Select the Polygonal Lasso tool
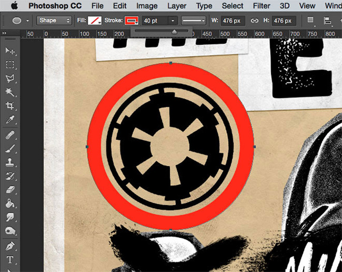This screenshot has height=272, width=342. click(10, 79)
